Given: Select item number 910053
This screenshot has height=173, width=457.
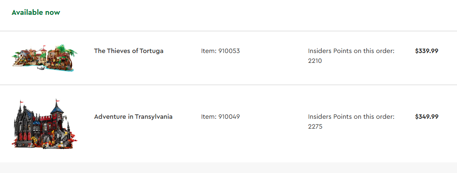Looking at the screenshot, I should (x=220, y=51).
